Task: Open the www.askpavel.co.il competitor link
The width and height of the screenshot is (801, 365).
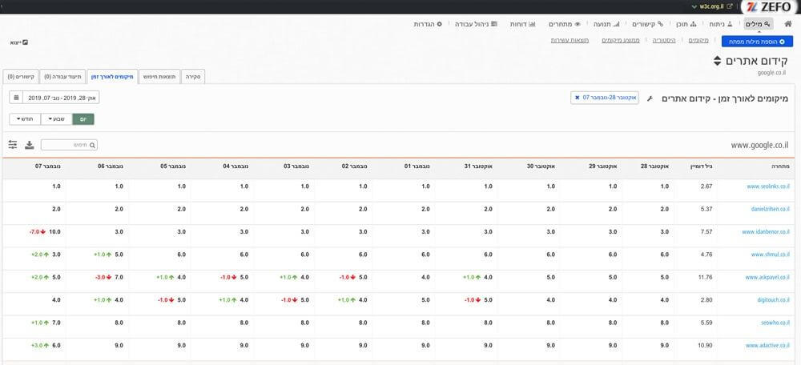Action: point(767,278)
